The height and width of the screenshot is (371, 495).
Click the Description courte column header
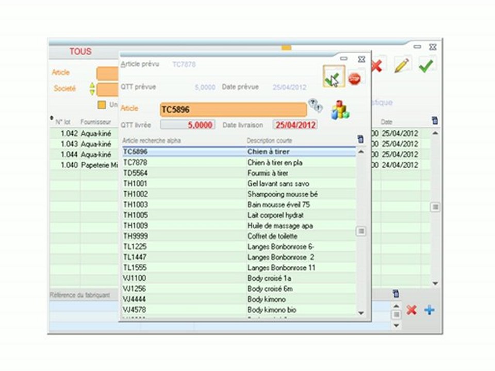pyautogui.click(x=269, y=140)
